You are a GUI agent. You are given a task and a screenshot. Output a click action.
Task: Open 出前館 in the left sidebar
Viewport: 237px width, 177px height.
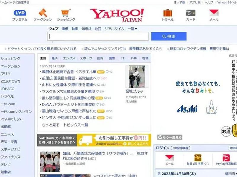6,127
